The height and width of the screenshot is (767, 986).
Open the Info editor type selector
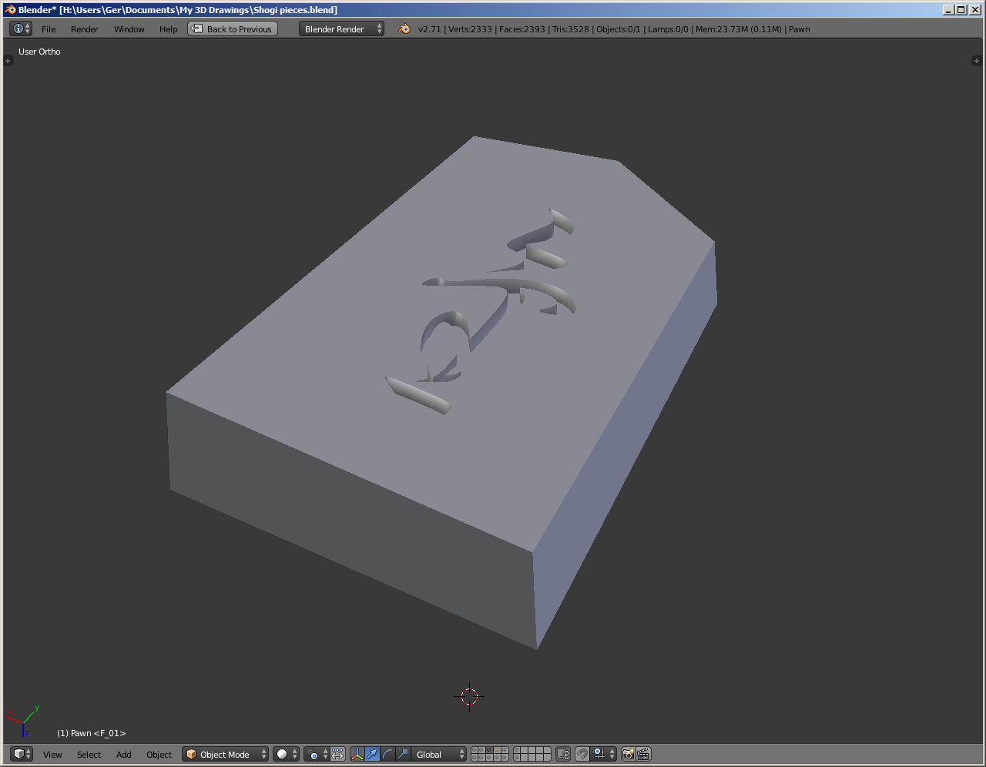click(x=21, y=28)
